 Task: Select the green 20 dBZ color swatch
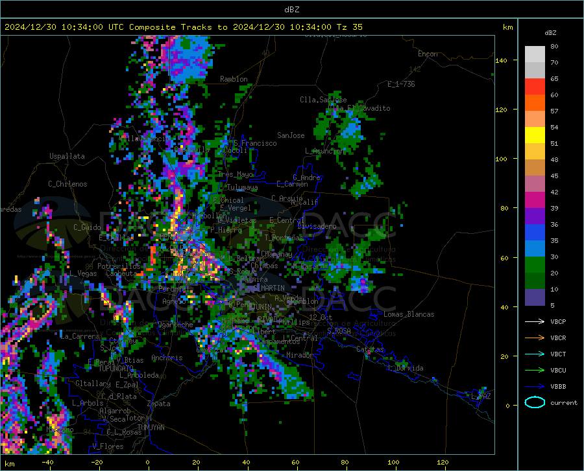click(535, 265)
